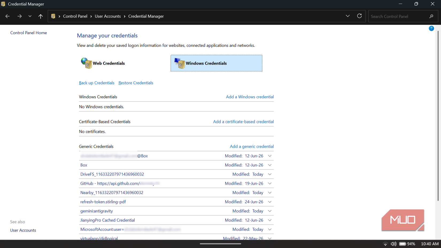Select MicrosoftAccount:user credential name

[130, 229]
